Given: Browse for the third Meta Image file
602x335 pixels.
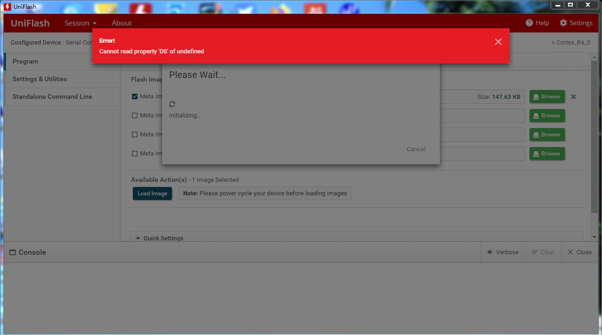Looking at the screenshot, I should (x=547, y=135).
